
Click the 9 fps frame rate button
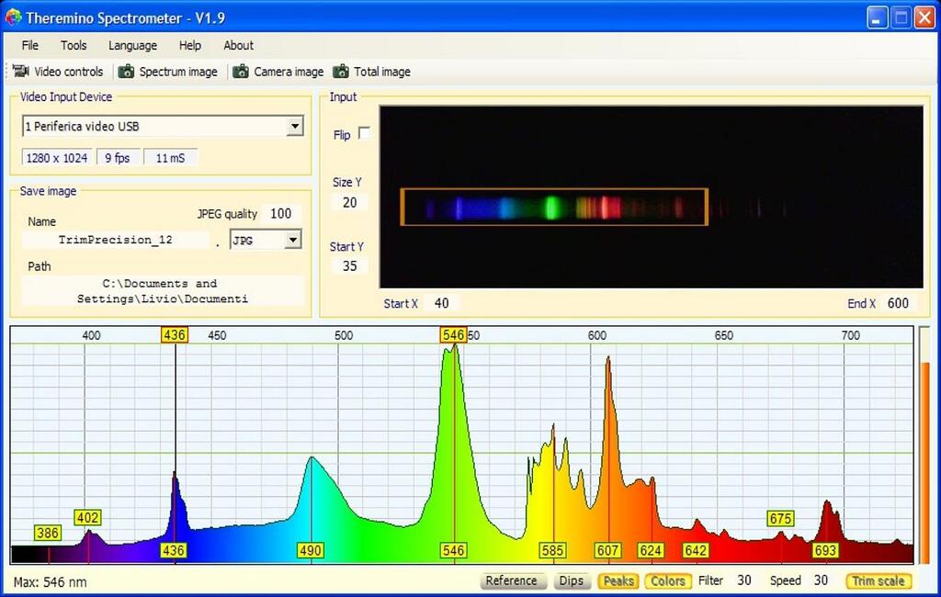tap(118, 157)
